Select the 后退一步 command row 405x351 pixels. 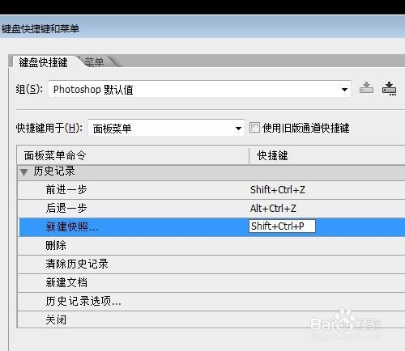tap(211, 209)
